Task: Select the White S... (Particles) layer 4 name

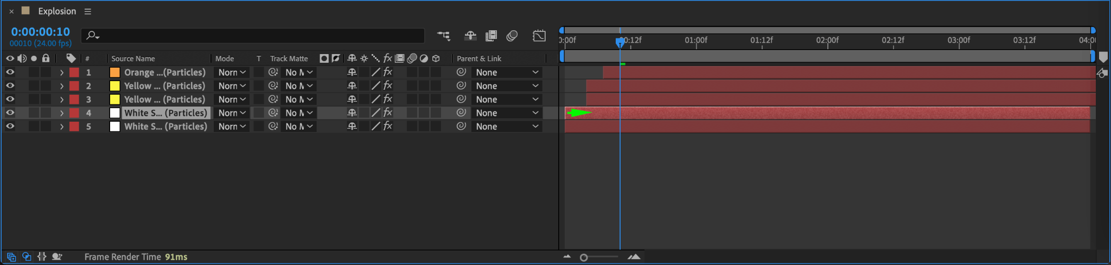Action: point(165,113)
